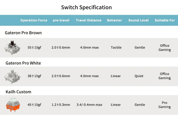This screenshot has width=178, height=125.
Task: Click the Suitable For column header
Action: coord(165,20)
